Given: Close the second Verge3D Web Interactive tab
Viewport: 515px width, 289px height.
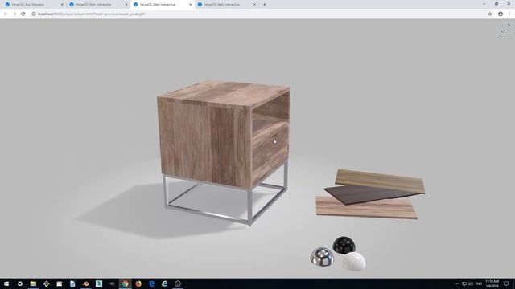Looking at the screenshot, I should tap(126, 5).
